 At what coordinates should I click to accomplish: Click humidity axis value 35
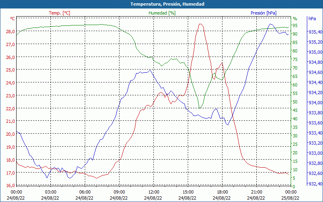pyautogui.click(x=295, y=127)
